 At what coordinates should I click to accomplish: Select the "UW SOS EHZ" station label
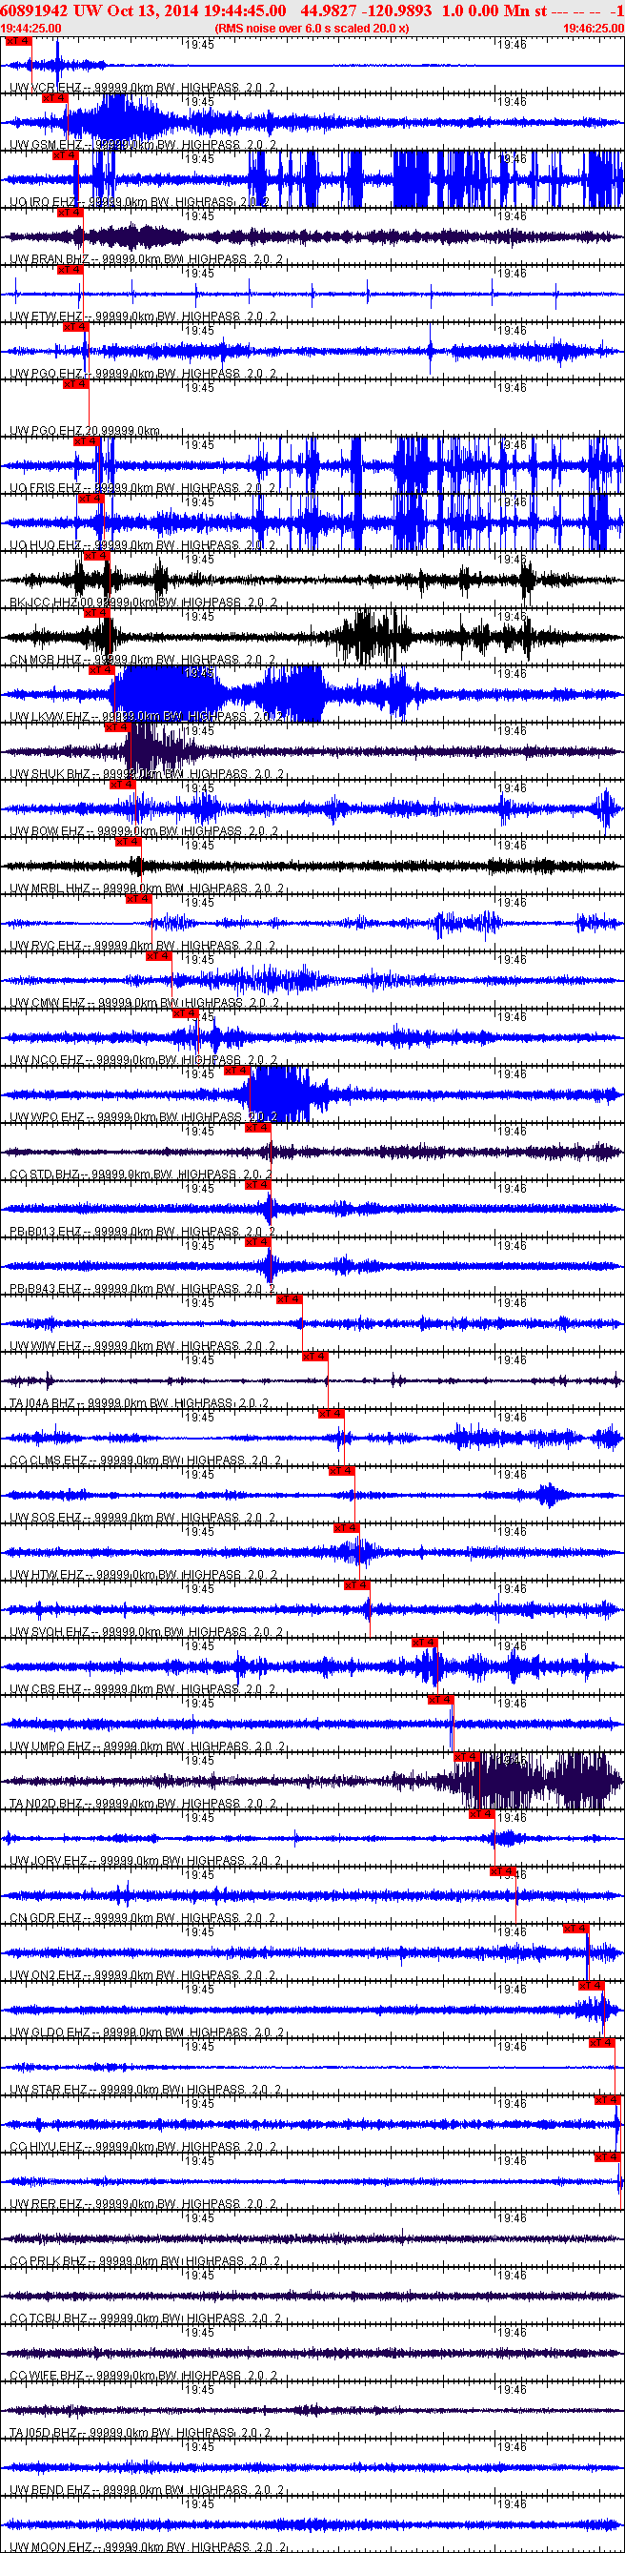pos(46,1520)
